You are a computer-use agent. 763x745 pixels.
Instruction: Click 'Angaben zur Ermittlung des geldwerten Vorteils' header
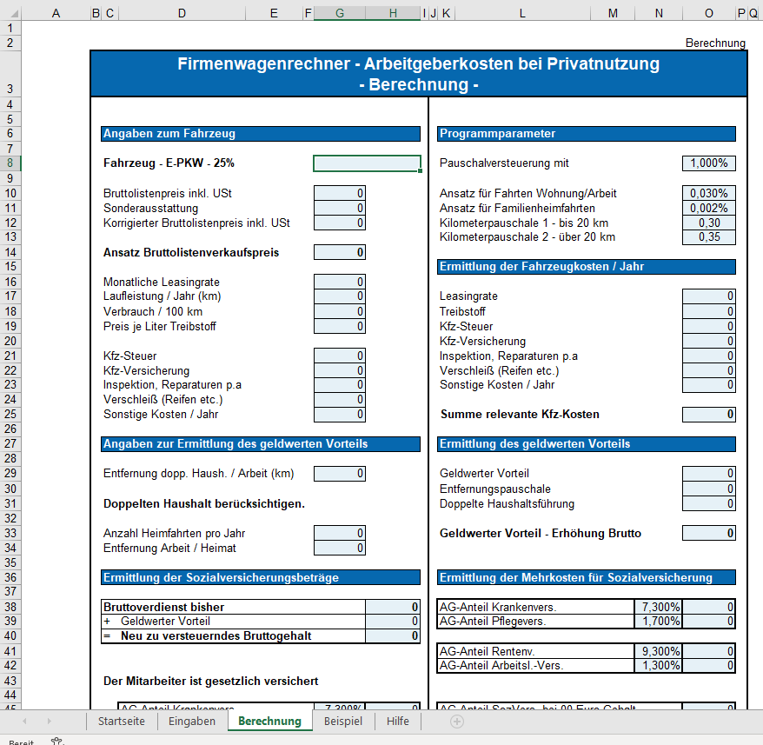click(261, 444)
